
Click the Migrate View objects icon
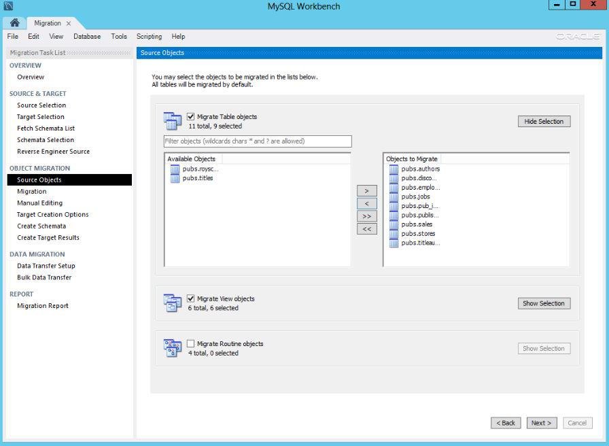(x=173, y=303)
